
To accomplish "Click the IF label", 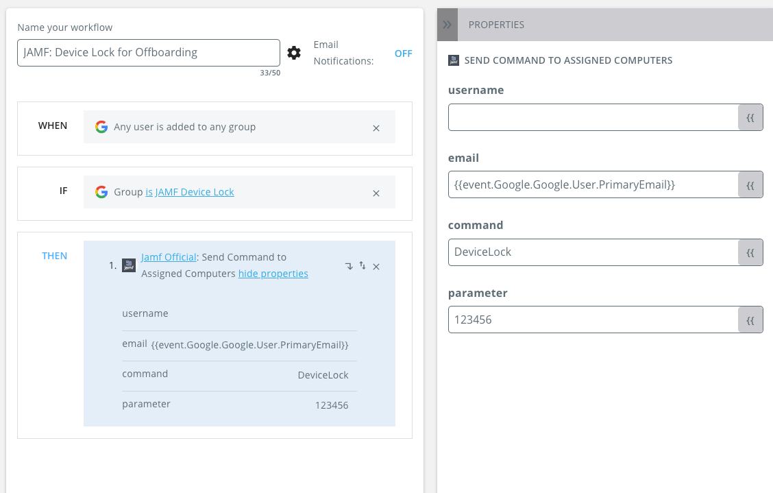I will coord(63,191).
